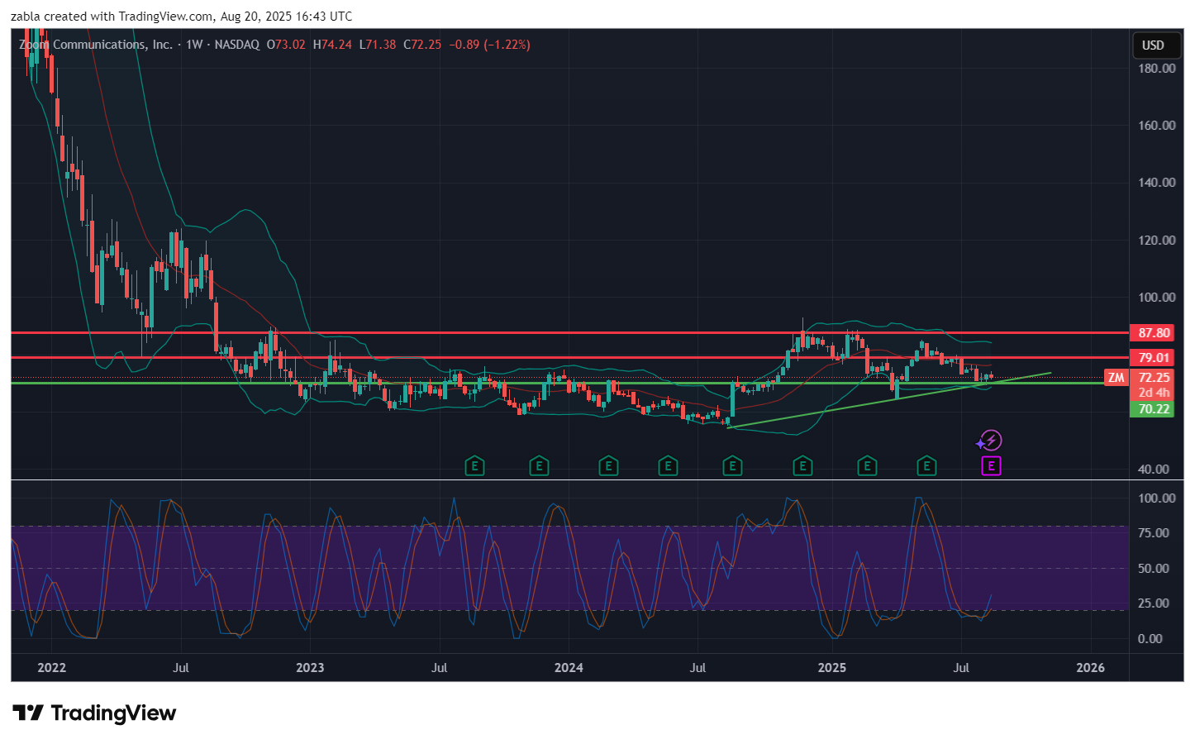Click the C72.25 close value

(422, 45)
